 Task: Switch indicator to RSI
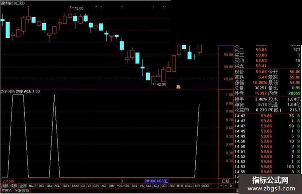(135, 186)
